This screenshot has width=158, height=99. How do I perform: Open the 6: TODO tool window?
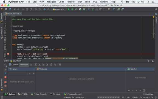22,94
